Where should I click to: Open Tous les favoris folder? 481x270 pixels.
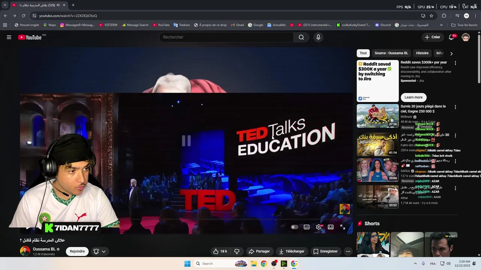coord(464,25)
